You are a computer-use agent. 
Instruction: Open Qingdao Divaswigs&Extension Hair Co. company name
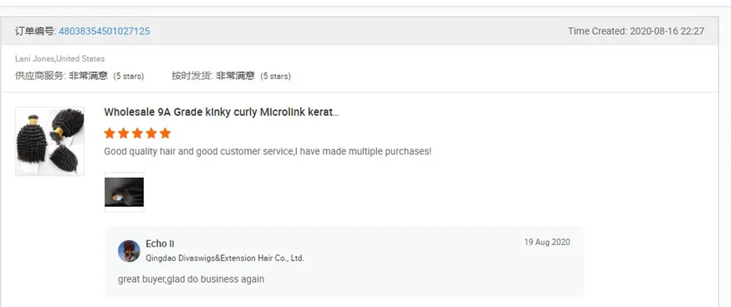click(225, 258)
